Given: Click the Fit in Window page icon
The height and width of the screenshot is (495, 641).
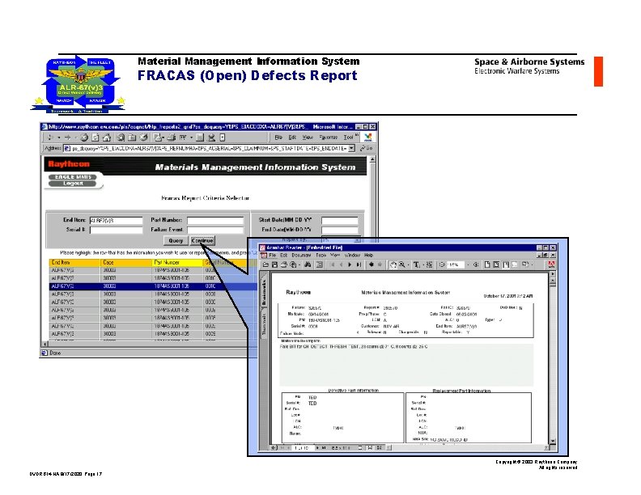Looking at the screenshot, I should click(x=496, y=264).
